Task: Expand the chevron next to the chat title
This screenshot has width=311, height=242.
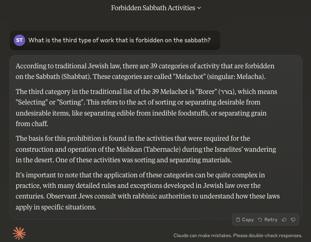Action: [x=199, y=8]
